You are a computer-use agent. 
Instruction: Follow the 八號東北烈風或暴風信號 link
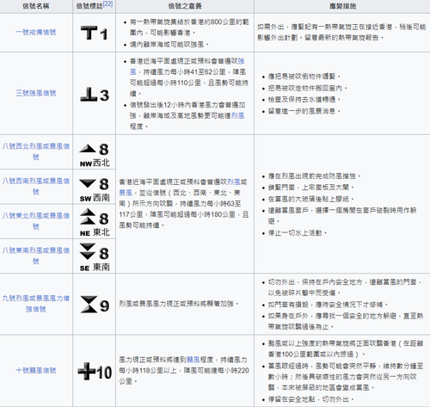[x=36, y=221]
